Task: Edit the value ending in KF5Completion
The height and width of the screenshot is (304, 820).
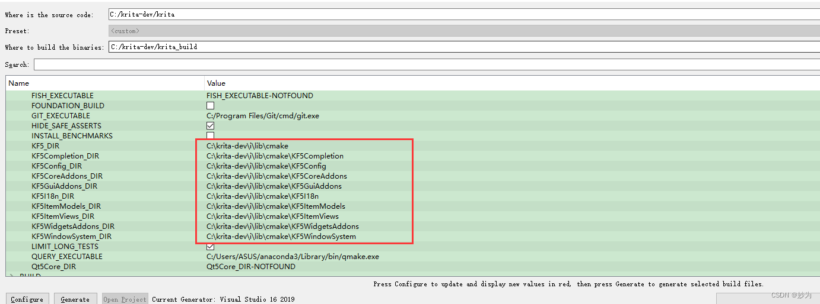Action: point(275,156)
